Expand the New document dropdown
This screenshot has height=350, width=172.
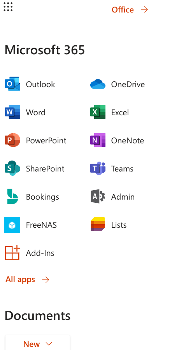pos(38,343)
